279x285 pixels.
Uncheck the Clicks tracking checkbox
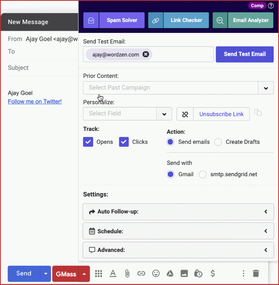coord(124,142)
